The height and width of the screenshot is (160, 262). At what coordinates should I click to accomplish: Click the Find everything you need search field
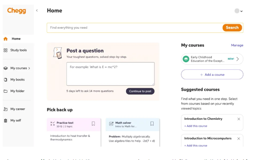pos(134,28)
